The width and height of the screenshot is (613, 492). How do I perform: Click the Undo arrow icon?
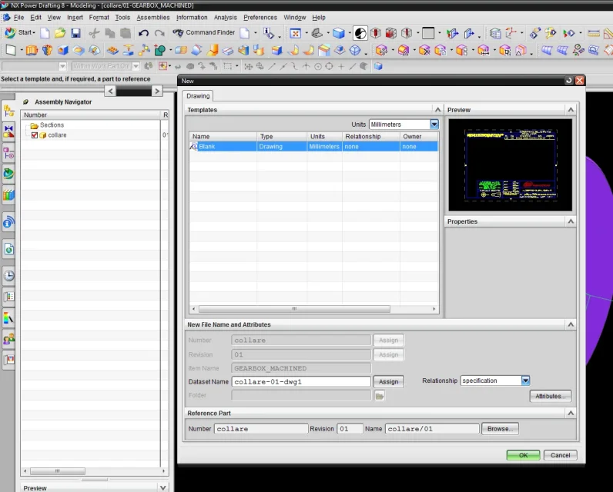point(143,33)
